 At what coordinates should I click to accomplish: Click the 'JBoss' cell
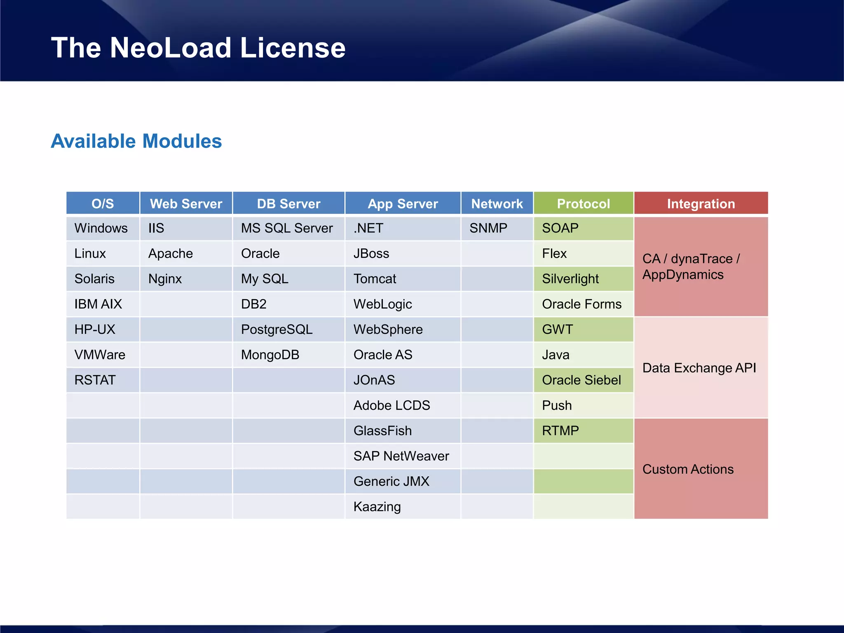click(403, 253)
